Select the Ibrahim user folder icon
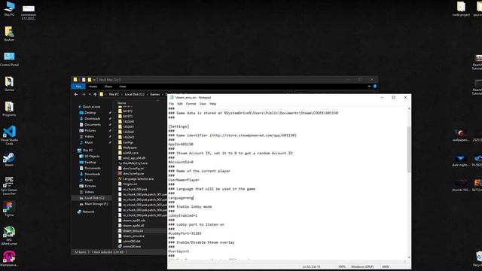 pos(9,34)
